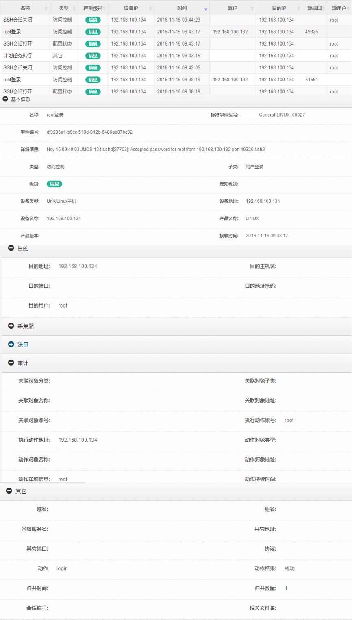Click the 源用户 column header

point(339,8)
